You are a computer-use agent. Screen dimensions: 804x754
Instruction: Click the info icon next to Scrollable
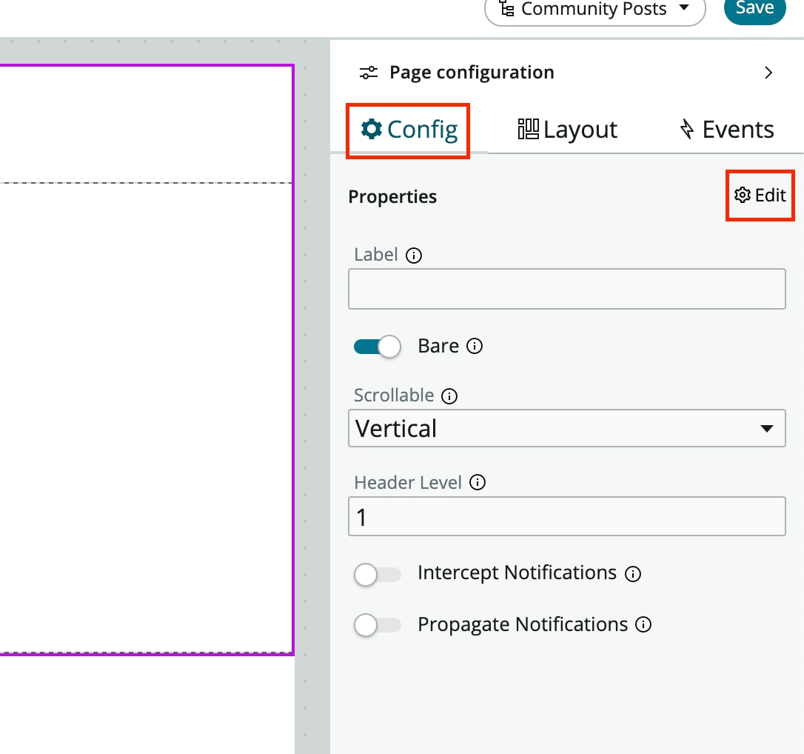[x=450, y=396]
